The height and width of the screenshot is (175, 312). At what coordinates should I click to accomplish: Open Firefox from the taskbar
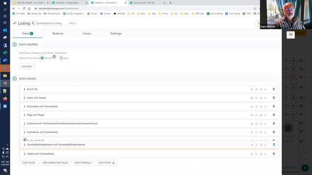point(5,99)
